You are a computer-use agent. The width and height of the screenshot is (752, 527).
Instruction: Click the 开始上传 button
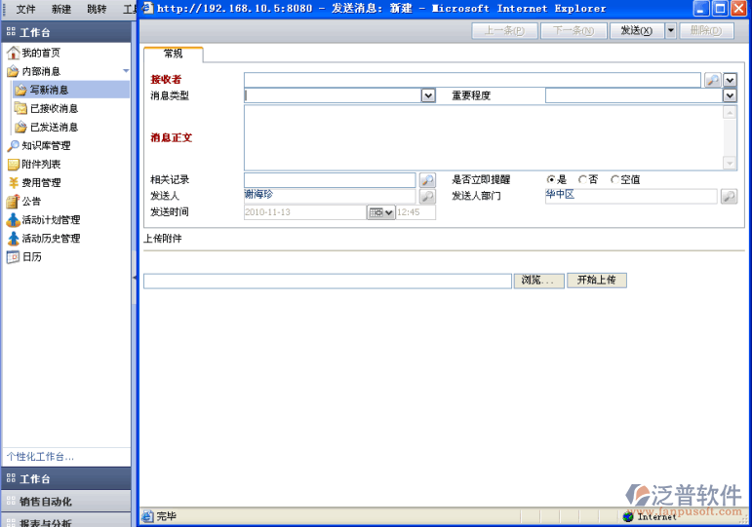coord(596,281)
